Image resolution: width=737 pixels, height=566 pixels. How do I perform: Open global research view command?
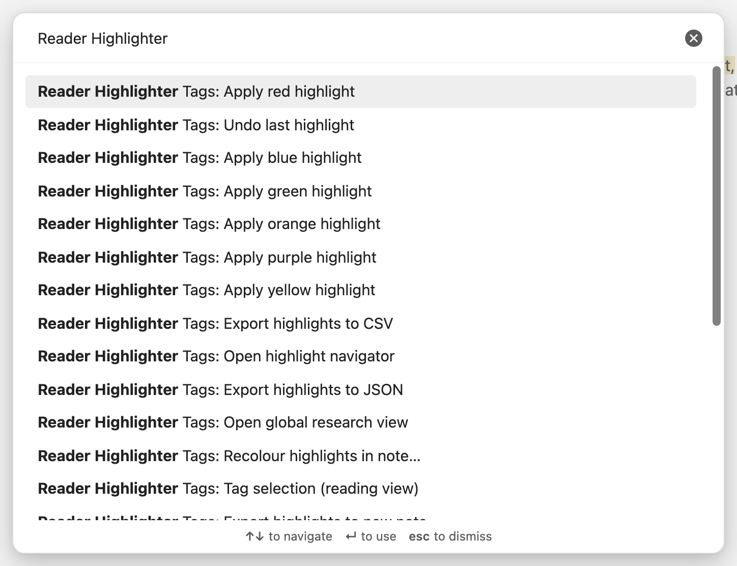coord(361,422)
